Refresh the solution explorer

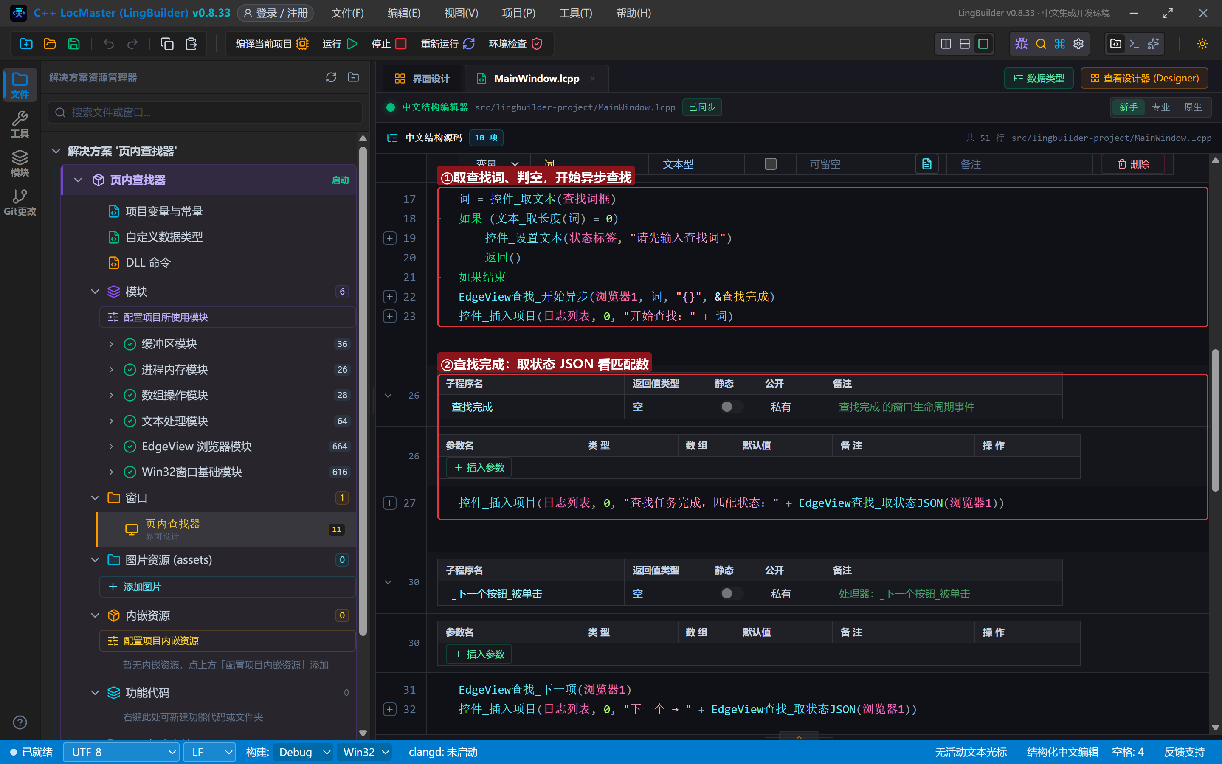click(x=331, y=77)
